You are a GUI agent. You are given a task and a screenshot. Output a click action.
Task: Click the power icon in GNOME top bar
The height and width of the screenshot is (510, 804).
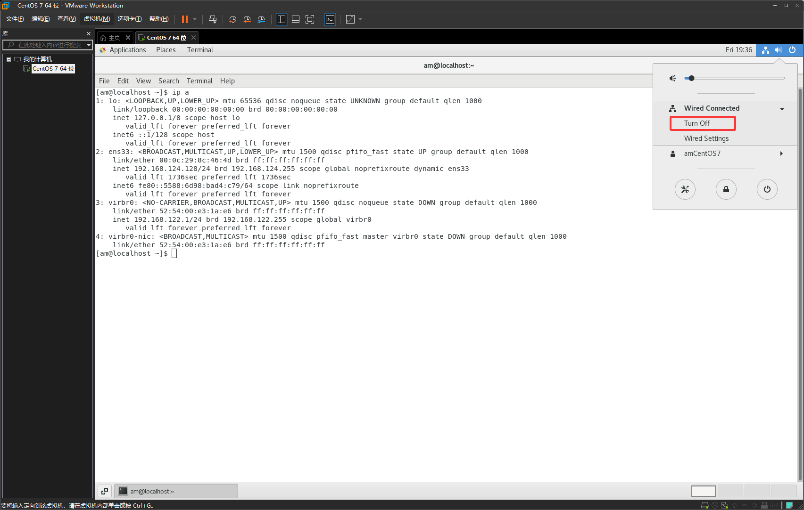tap(792, 50)
